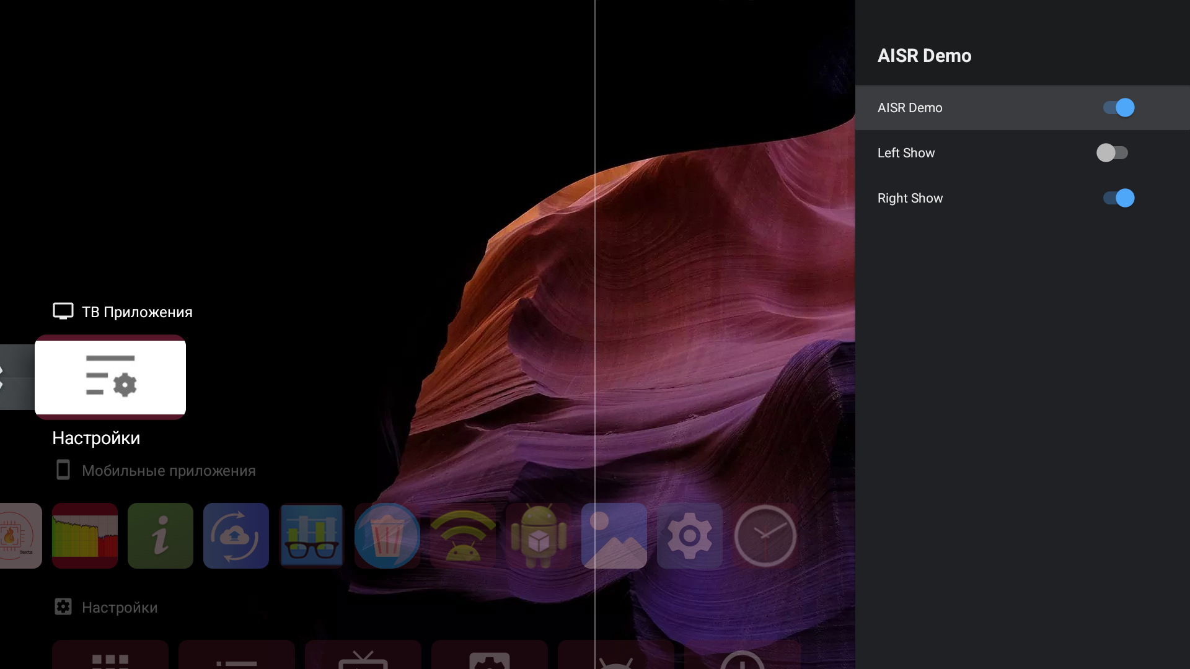
Task: Open the green info 'i' app
Action: [x=161, y=536]
